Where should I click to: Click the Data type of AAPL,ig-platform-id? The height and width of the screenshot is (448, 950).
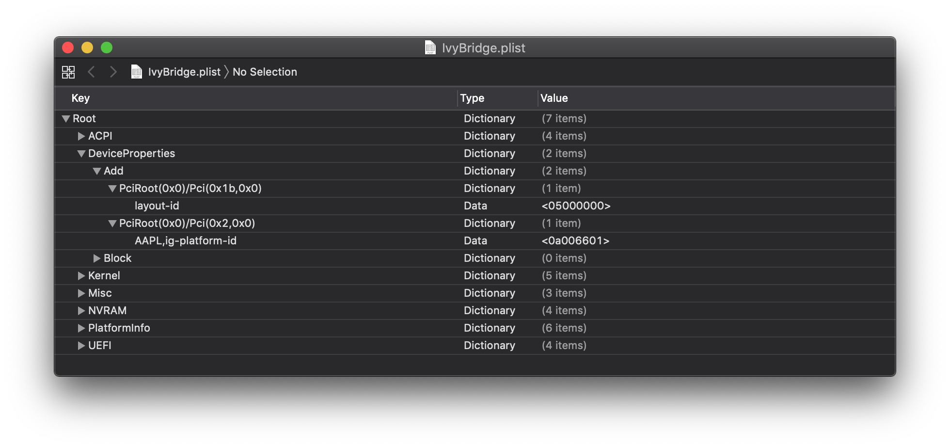point(475,240)
